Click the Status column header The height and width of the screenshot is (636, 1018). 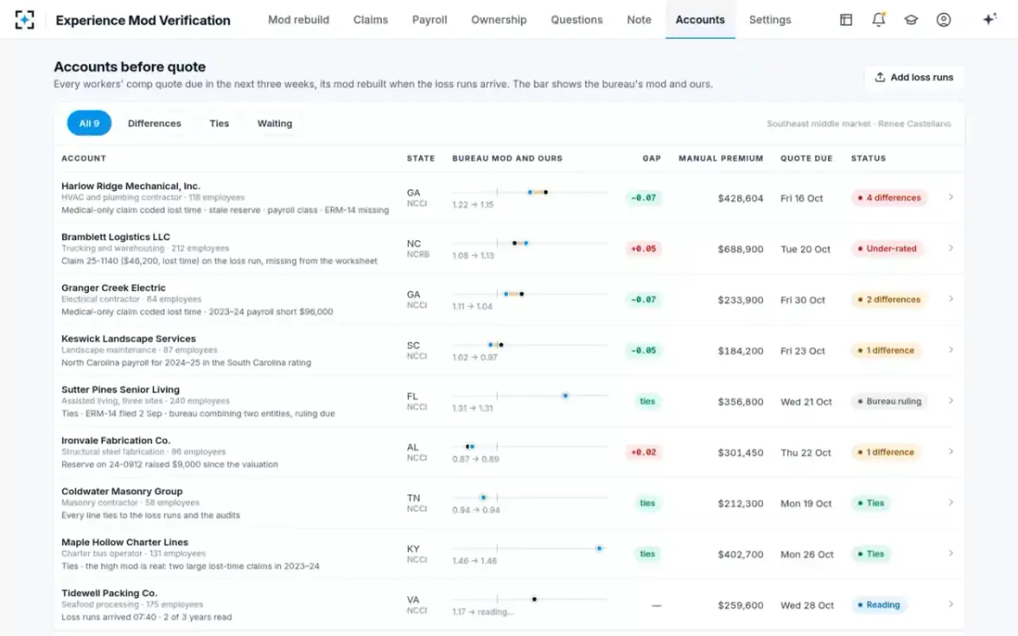(x=869, y=158)
